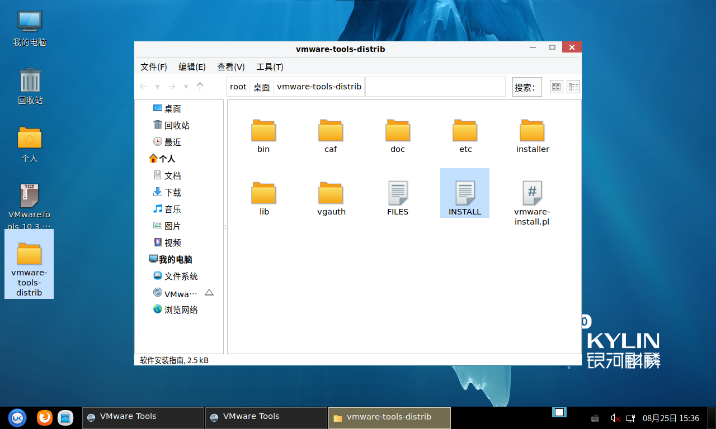Click the clock showing 08月25日 15:36
Viewport: 716px width, 429px height.
[671, 418]
